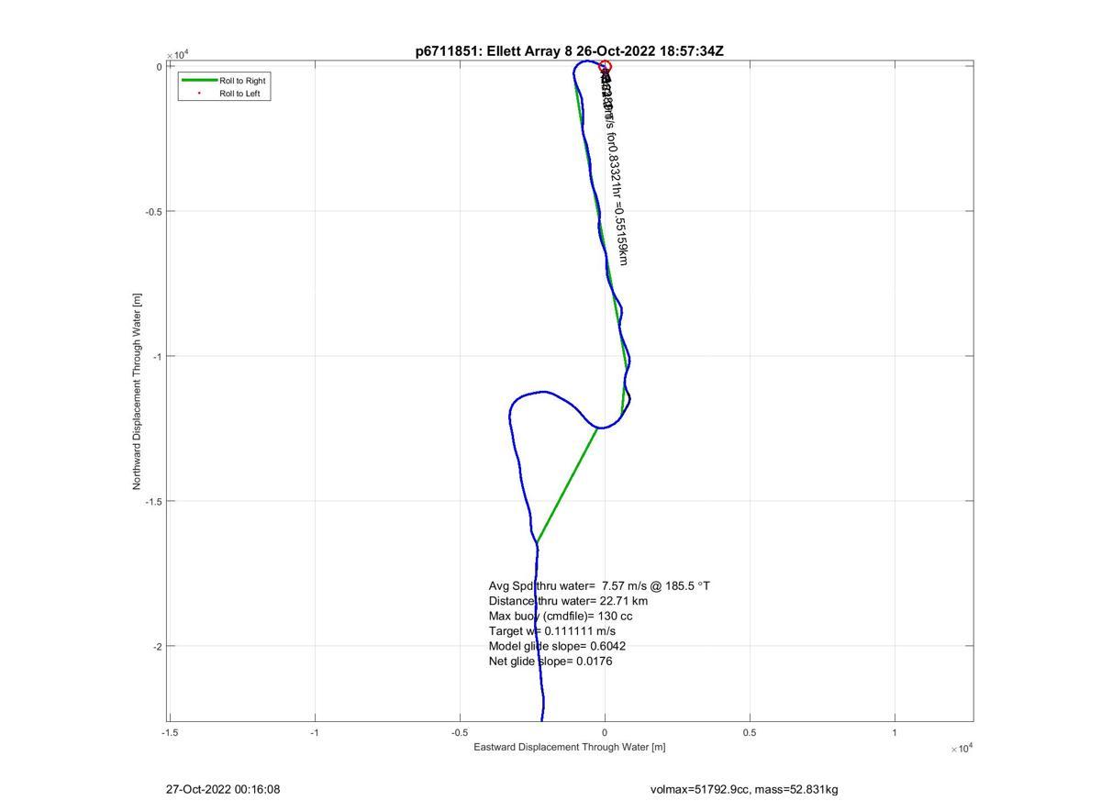Click the red circle start marker
The width and height of the screenshot is (1101, 812).
(605, 66)
